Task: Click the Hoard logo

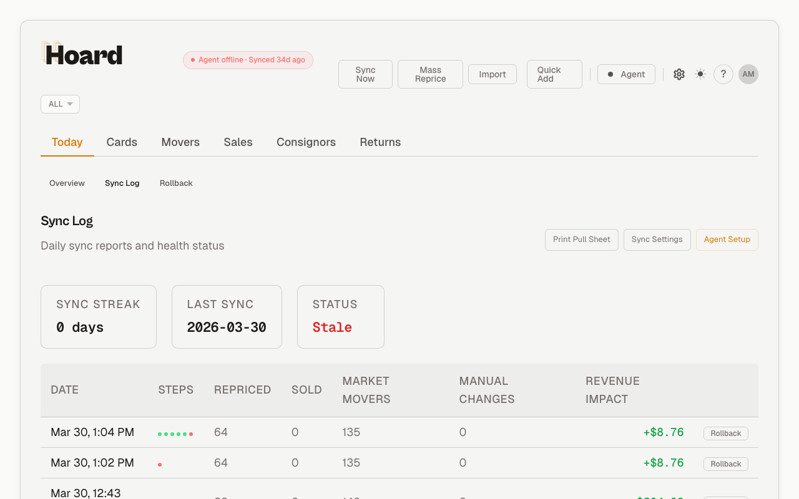Action: (82, 54)
